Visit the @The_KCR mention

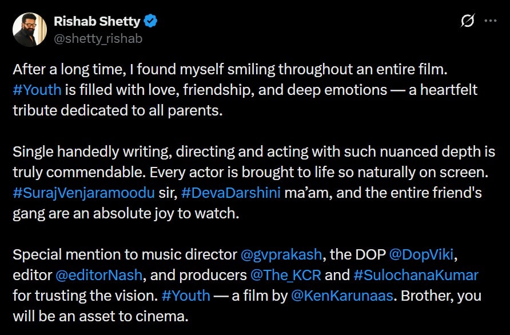285,275
